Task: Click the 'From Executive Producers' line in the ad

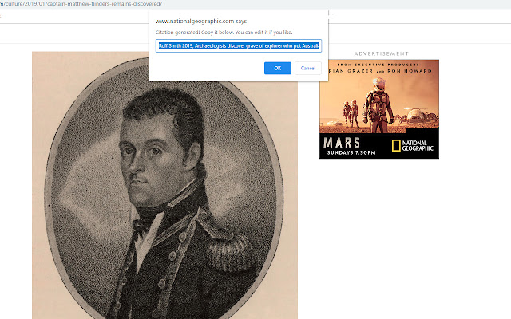Action: click(x=378, y=65)
